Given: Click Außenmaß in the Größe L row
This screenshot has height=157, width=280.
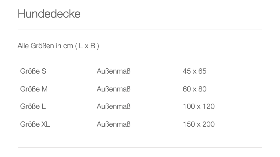Looking at the screenshot, I should click(x=113, y=106).
